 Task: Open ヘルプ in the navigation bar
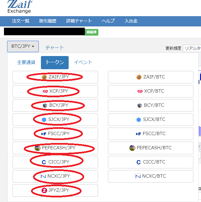coord(108,21)
